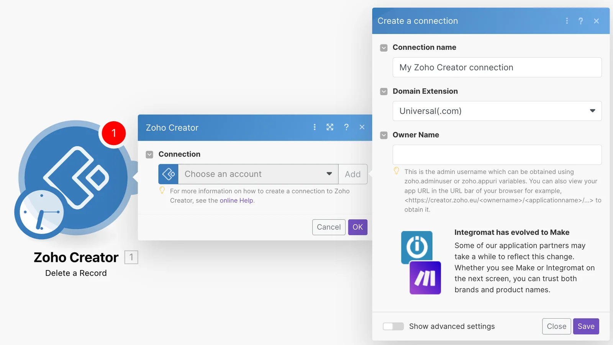Screen dimensions: 613x345
Task: Click OK in Zoho Creator dialog
Action: tap(358, 227)
